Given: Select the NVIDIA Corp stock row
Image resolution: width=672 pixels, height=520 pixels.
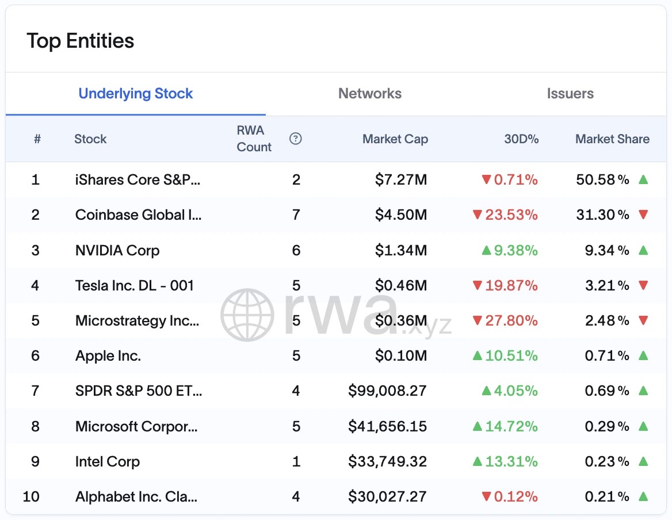Looking at the screenshot, I should pyautogui.click(x=117, y=250).
